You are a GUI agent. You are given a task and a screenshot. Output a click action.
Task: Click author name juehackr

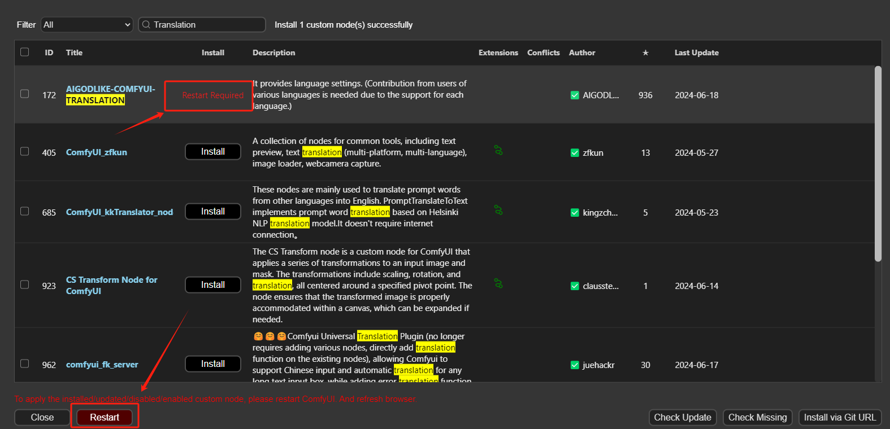click(598, 365)
